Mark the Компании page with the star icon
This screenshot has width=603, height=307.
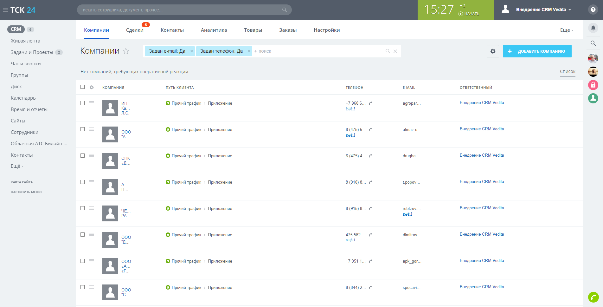pyautogui.click(x=126, y=51)
